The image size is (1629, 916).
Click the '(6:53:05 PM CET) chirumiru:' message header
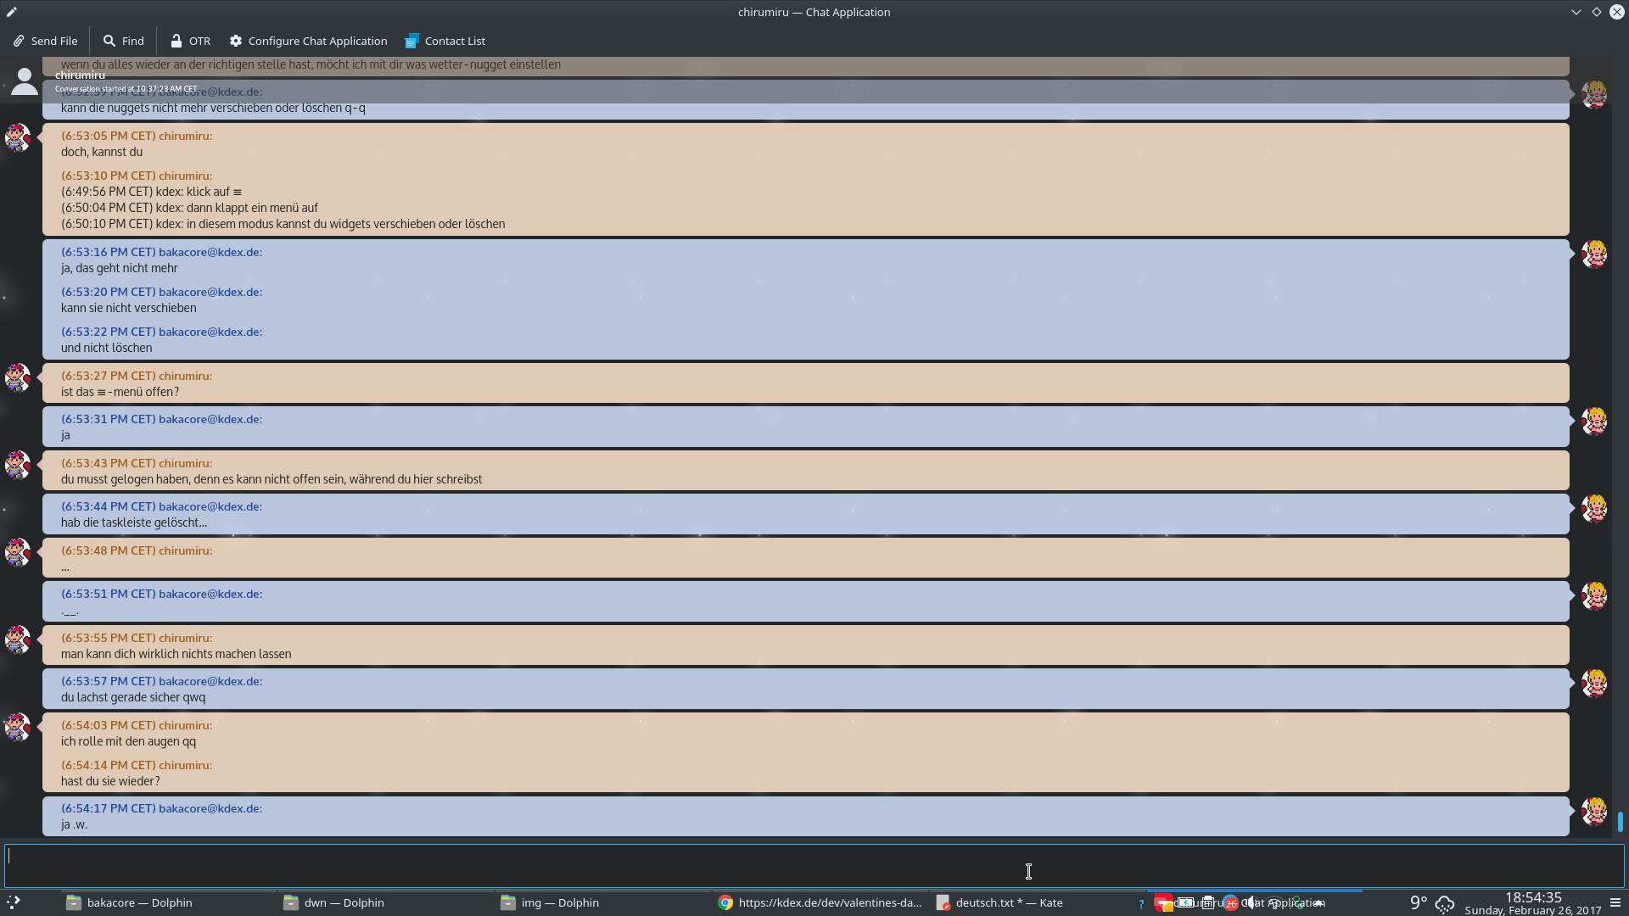(x=137, y=136)
